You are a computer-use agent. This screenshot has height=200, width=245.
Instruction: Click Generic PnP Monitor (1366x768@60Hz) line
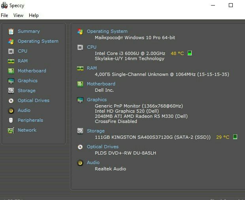click(139, 106)
